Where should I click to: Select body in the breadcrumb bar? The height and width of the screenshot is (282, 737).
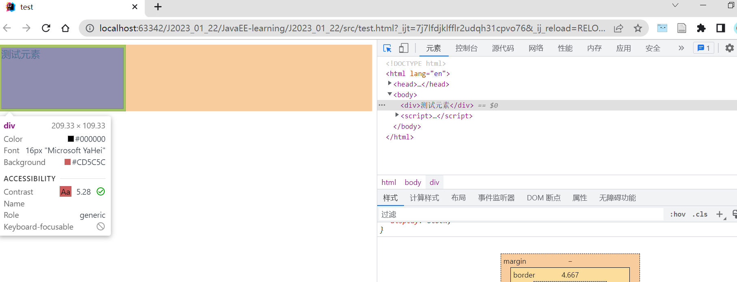(413, 182)
